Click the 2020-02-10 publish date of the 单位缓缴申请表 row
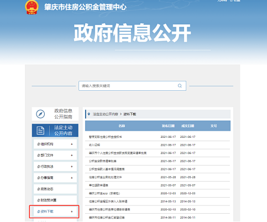This screenshot has height=222, width=267. [168, 209]
